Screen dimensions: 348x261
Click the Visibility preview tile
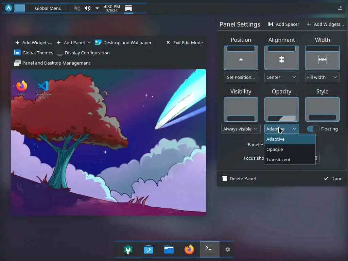pyautogui.click(x=241, y=109)
